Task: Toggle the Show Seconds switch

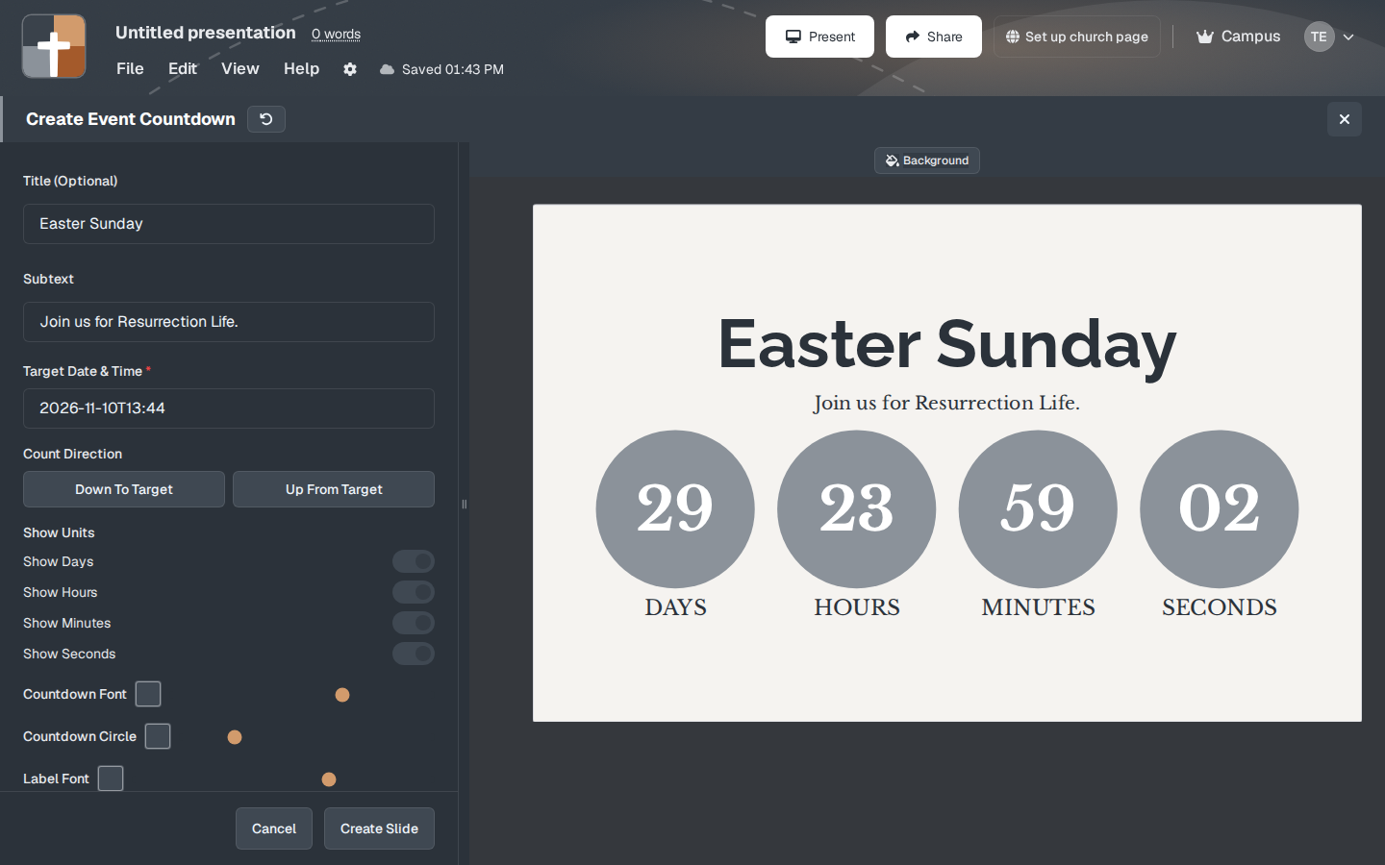Action: point(414,654)
